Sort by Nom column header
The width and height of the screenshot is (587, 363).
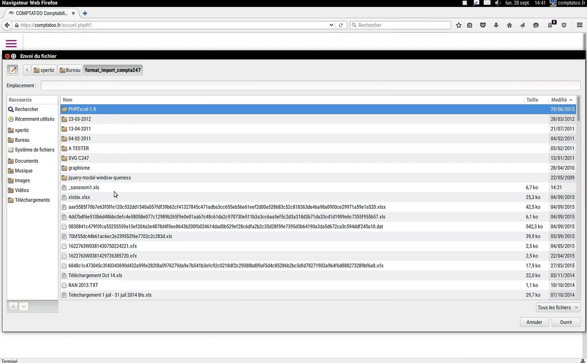[292, 100]
